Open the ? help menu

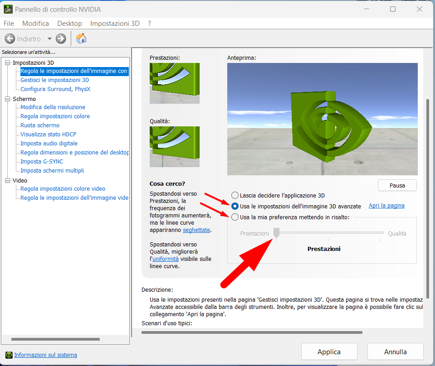point(149,24)
